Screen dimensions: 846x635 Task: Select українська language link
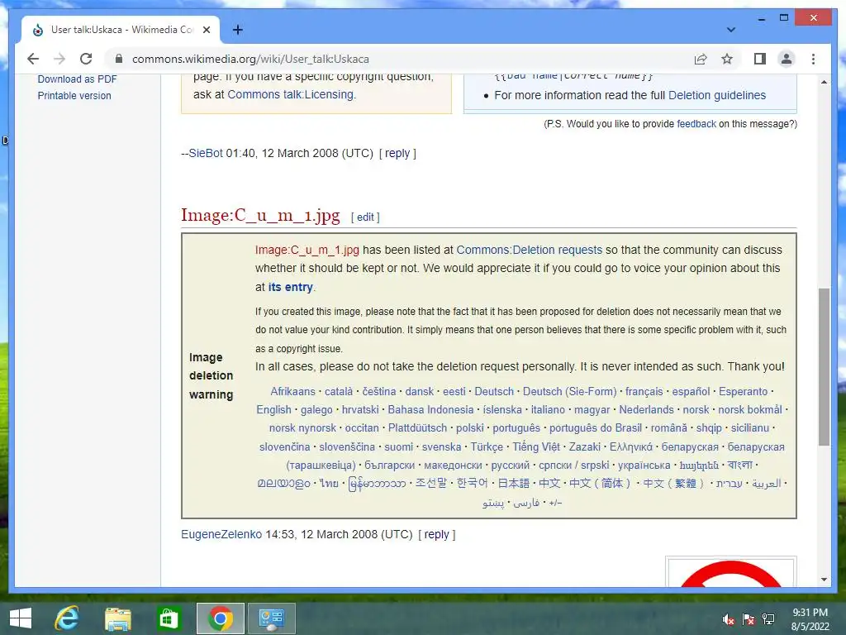(644, 465)
